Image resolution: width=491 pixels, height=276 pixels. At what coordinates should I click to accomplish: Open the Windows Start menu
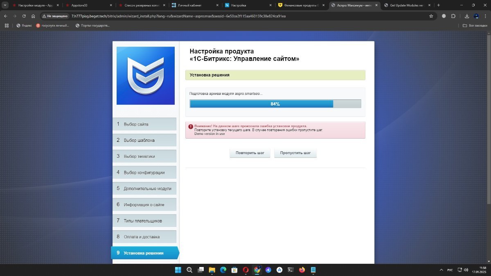coord(178,270)
